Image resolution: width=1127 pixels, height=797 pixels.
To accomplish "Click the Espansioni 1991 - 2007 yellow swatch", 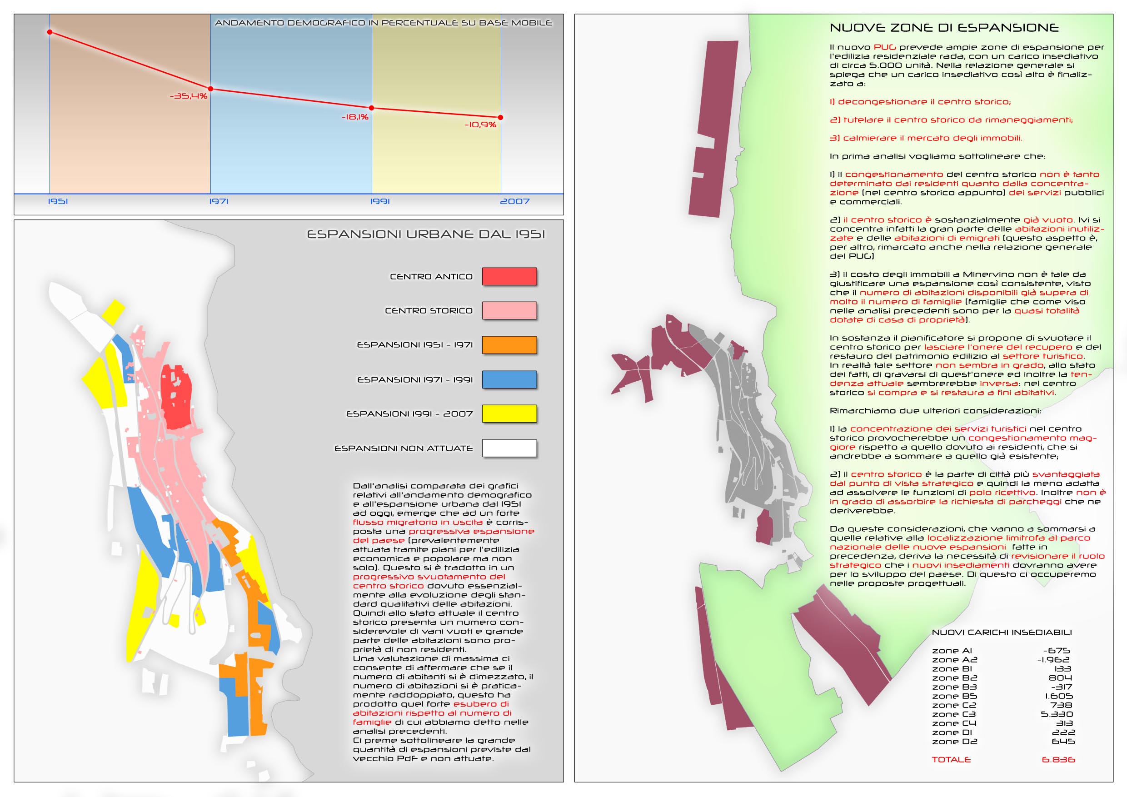I will coord(509,413).
